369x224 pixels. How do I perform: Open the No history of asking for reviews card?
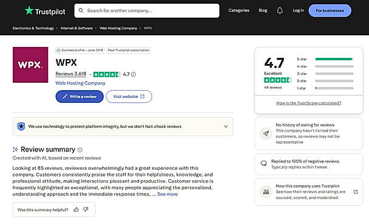coord(309,133)
